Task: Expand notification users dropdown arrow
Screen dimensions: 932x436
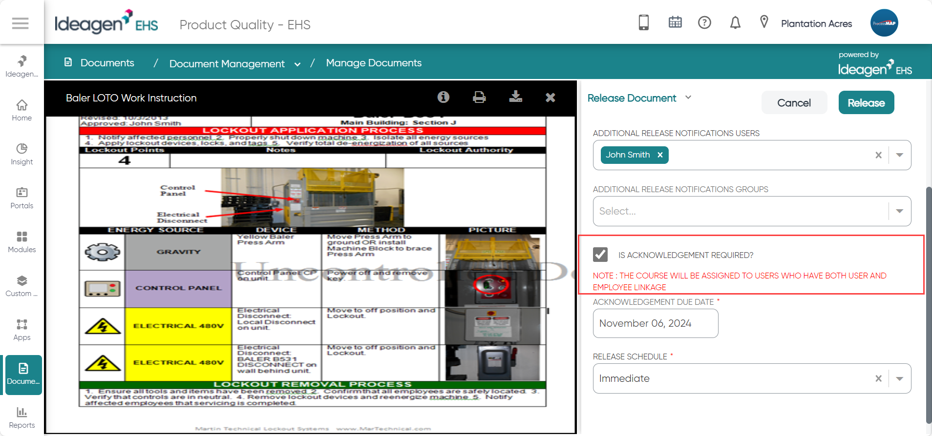Action: 900,155
